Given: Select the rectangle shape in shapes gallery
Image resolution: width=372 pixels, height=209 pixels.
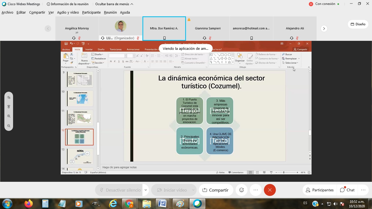Looking at the screenshot, I should coord(222,55).
